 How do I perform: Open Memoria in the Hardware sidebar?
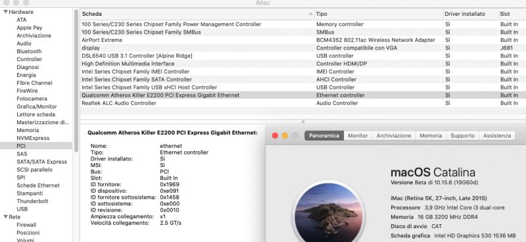[28, 130]
